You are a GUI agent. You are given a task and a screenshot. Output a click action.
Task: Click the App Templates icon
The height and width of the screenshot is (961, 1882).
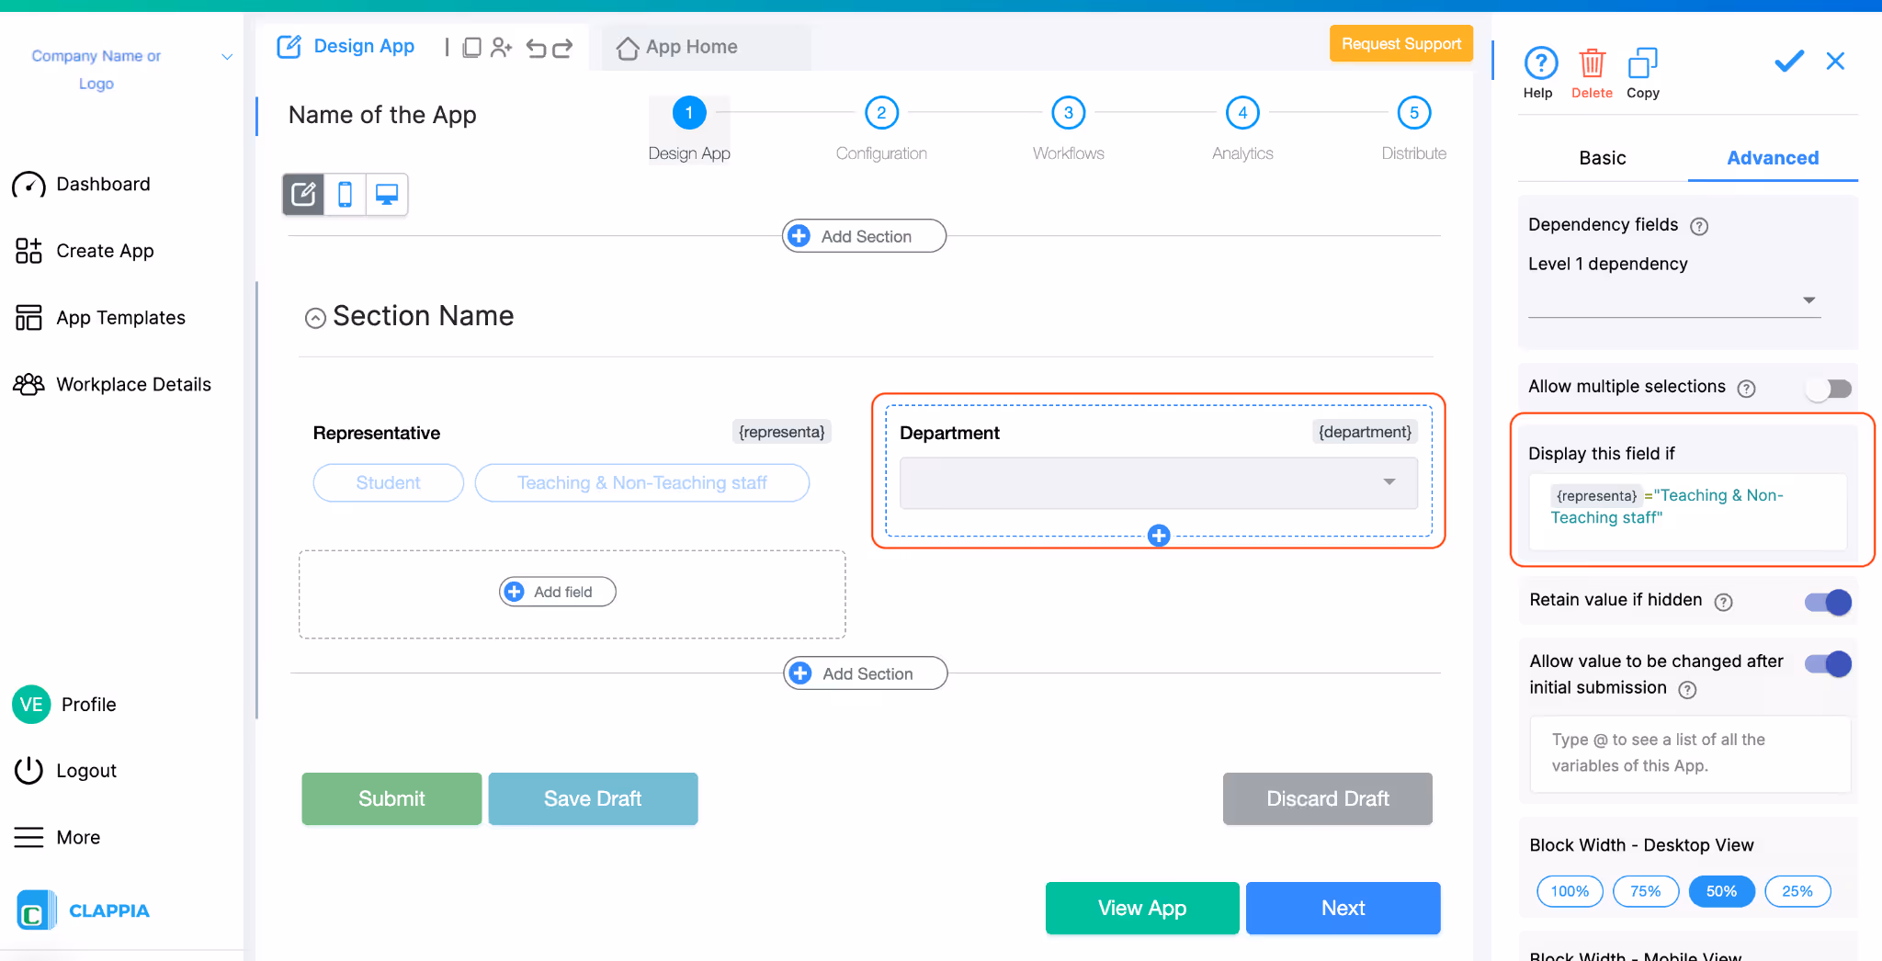[x=28, y=318]
